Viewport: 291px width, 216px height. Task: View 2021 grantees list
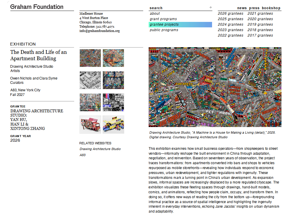[260, 14]
